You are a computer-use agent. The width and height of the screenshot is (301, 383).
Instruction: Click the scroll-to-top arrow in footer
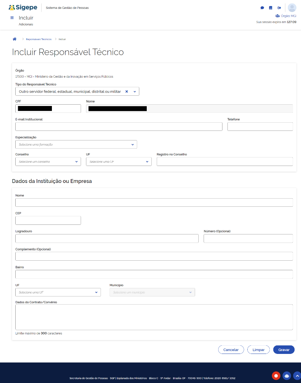(x=297, y=376)
